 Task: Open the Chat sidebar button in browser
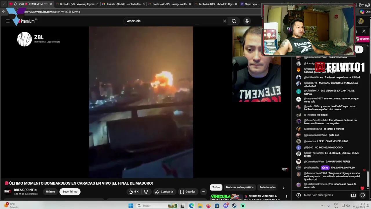[x=365, y=12]
